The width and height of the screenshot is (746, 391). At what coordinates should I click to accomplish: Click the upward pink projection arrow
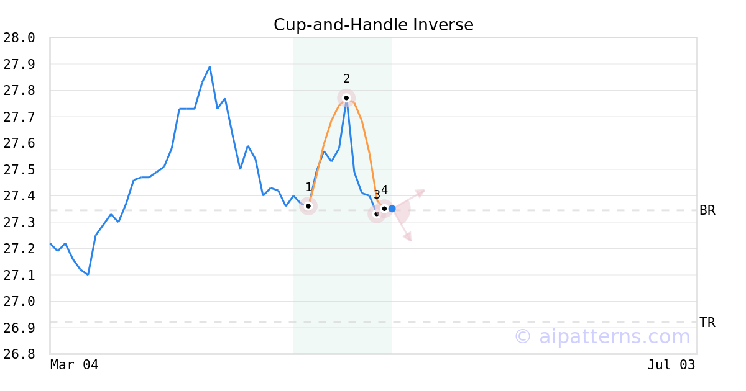[x=420, y=193]
